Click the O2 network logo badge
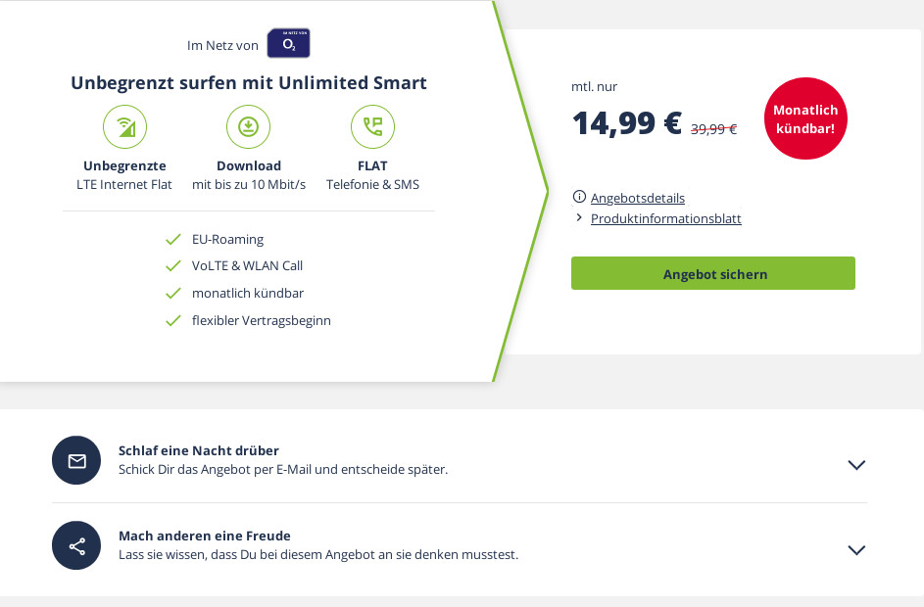924x607 pixels. [288, 44]
